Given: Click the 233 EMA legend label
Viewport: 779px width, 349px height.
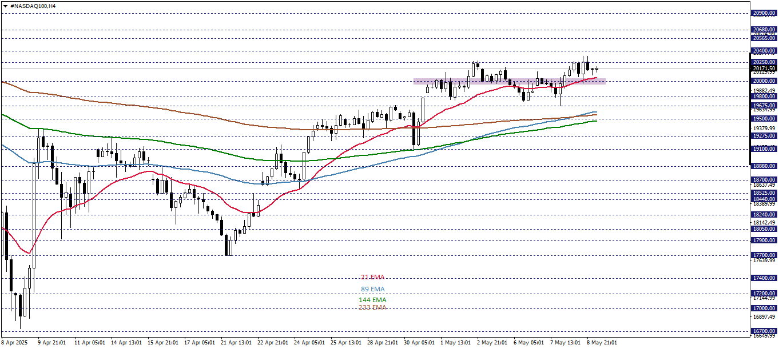Looking at the screenshot, I should point(372,307).
